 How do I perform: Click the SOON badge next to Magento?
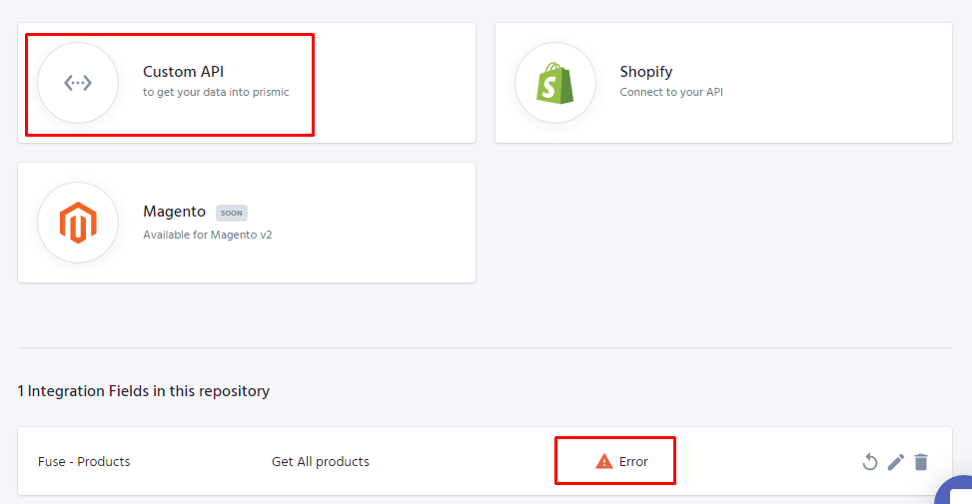[232, 213]
